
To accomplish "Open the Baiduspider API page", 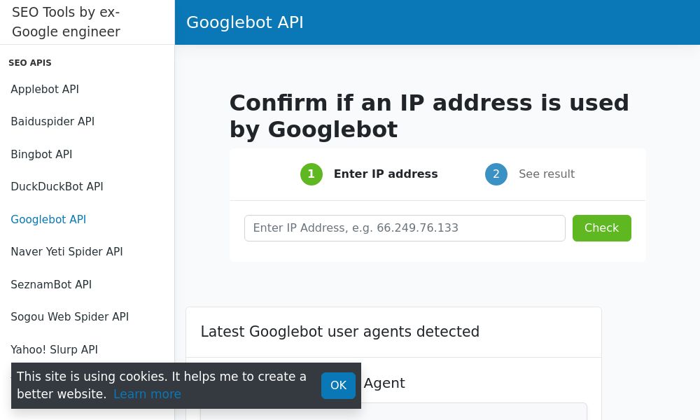I will tap(52, 121).
